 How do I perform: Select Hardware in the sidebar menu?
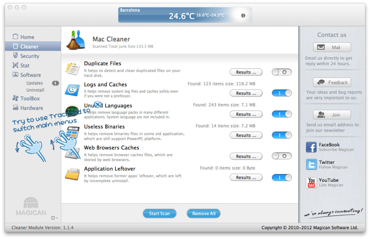pos(33,108)
